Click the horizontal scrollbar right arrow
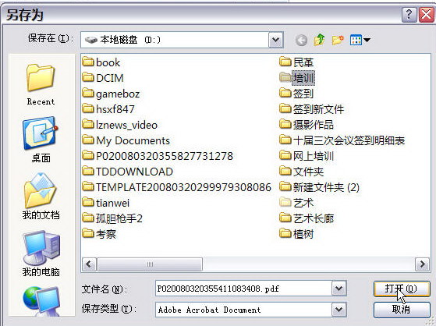This screenshot has height=326, width=436. point(422,264)
